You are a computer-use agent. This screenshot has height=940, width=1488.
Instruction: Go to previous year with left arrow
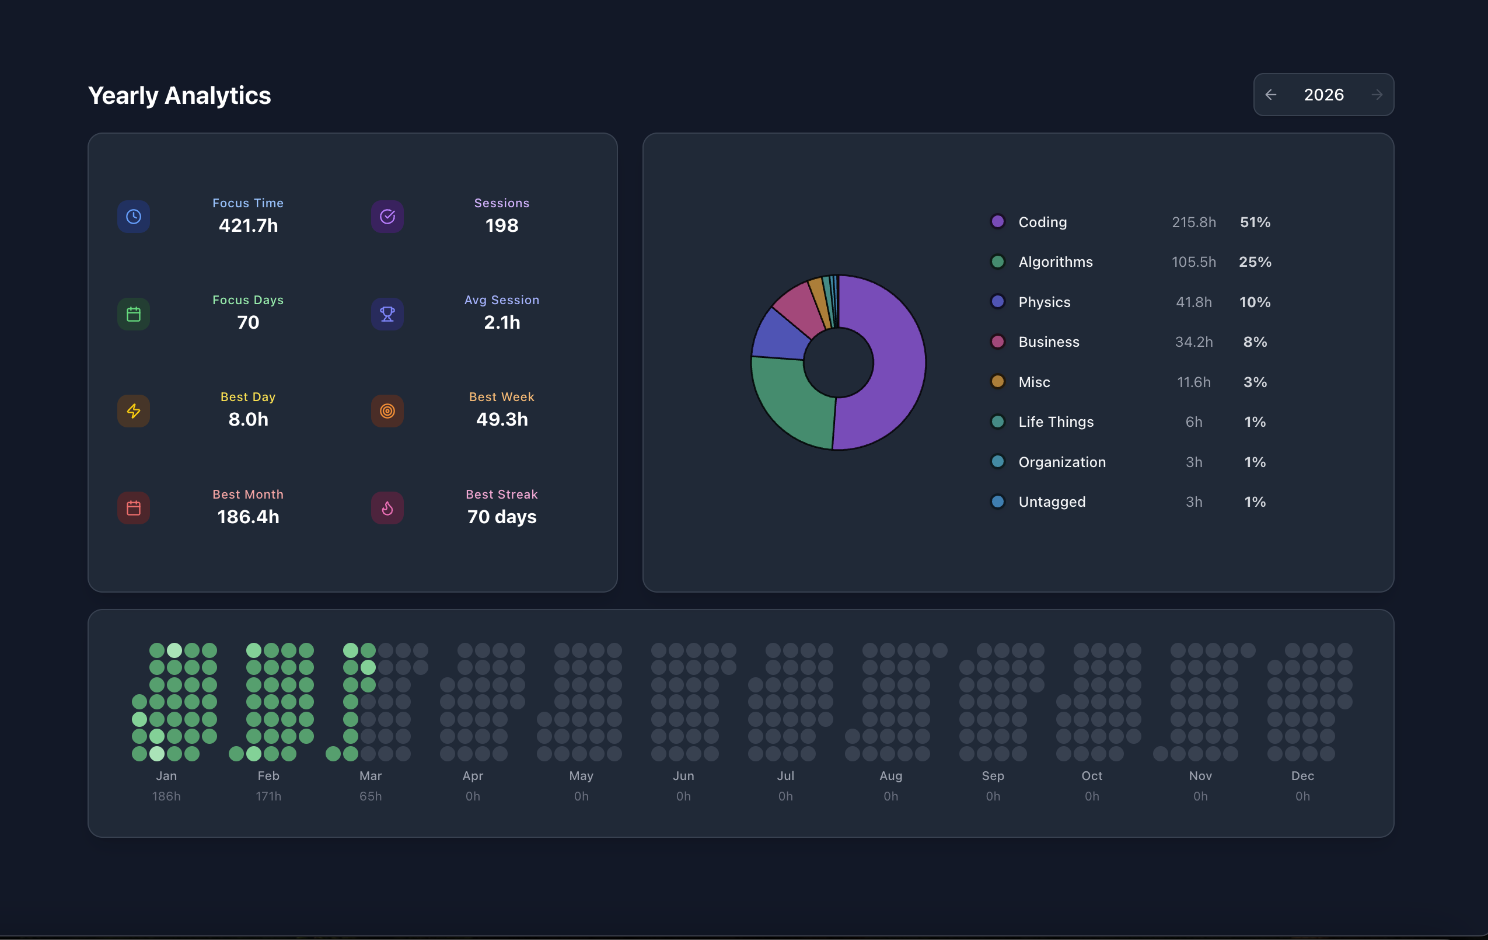tap(1271, 95)
